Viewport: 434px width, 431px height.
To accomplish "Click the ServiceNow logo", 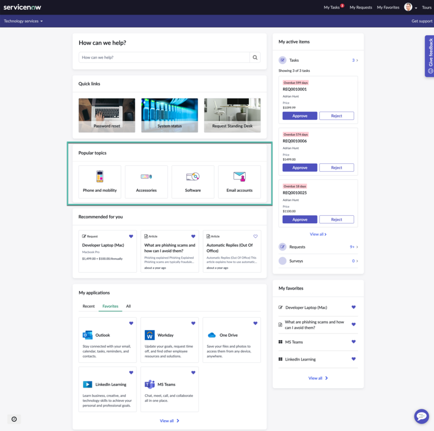I will (x=22, y=7).
